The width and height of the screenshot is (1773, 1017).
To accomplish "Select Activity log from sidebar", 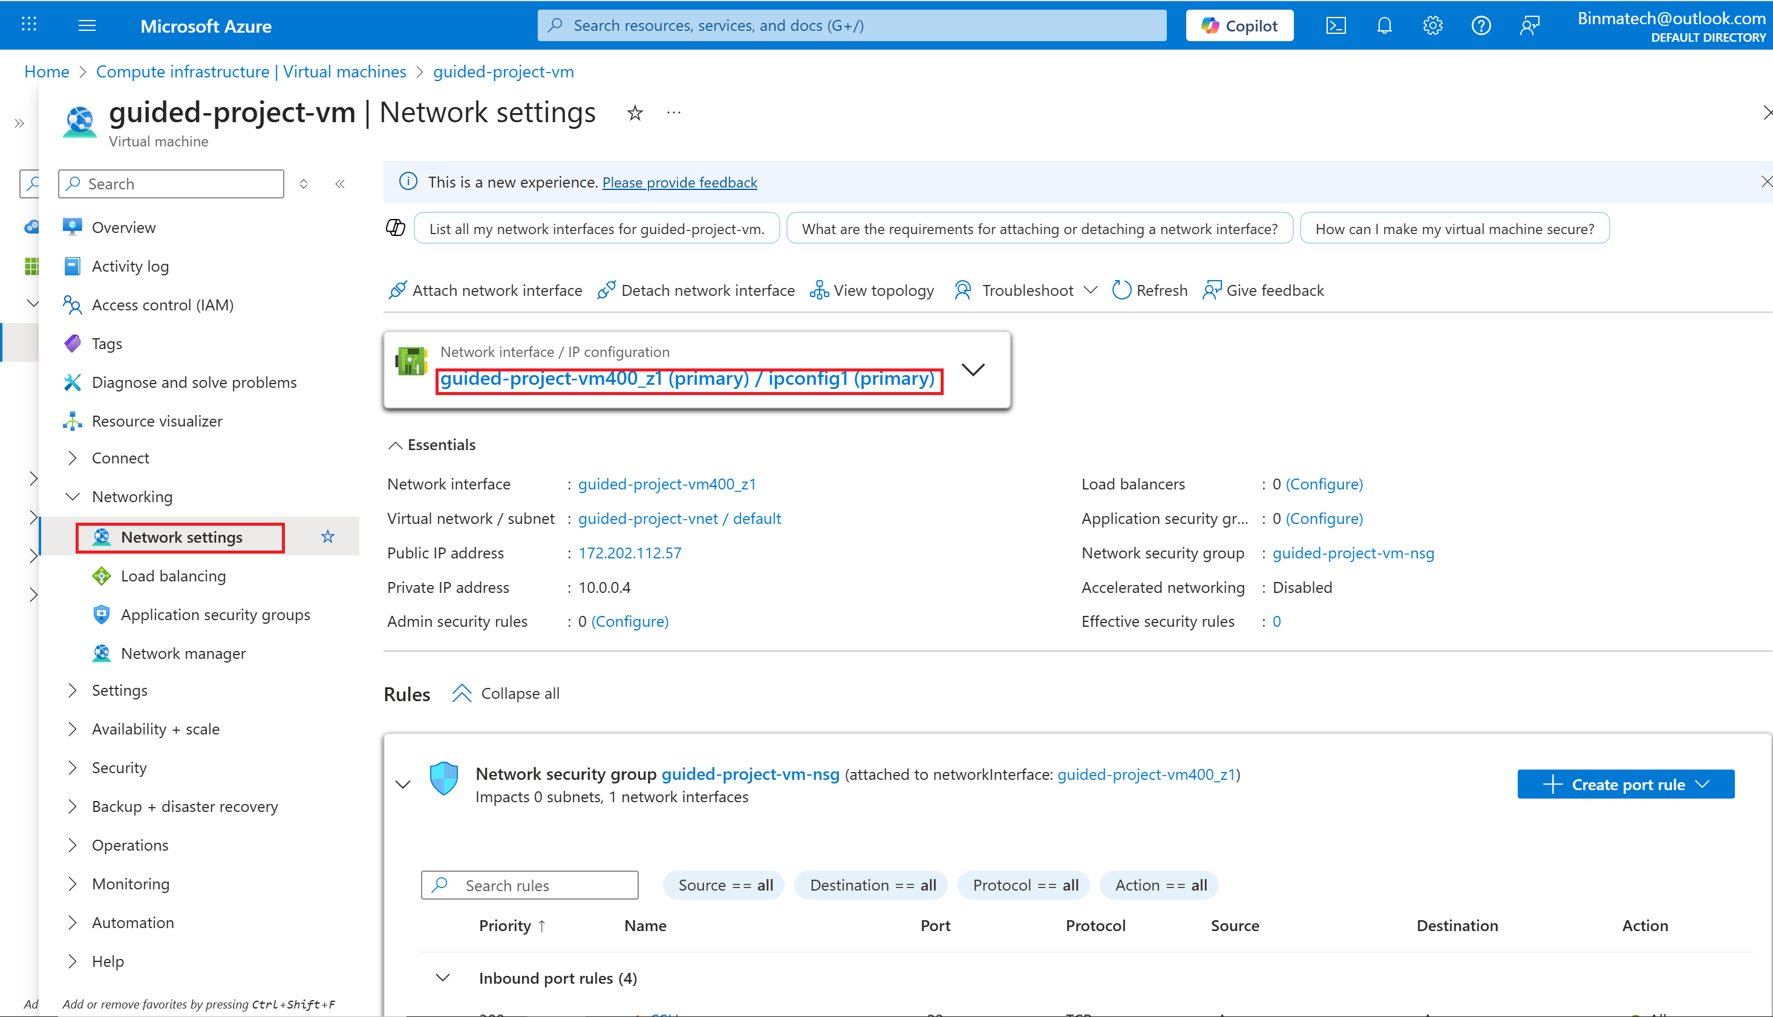I will [x=130, y=266].
